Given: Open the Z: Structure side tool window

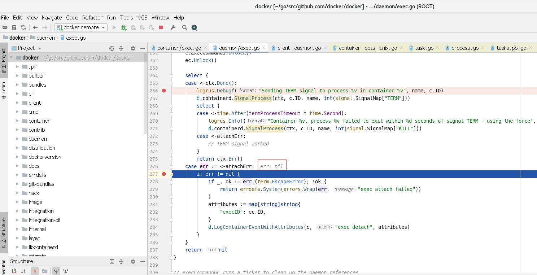Looking at the screenshot, I should point(4,233).
